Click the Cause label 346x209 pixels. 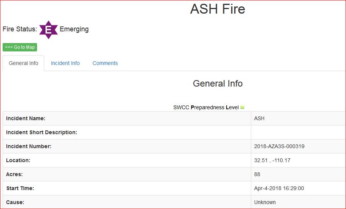click(x=15, y=202)
